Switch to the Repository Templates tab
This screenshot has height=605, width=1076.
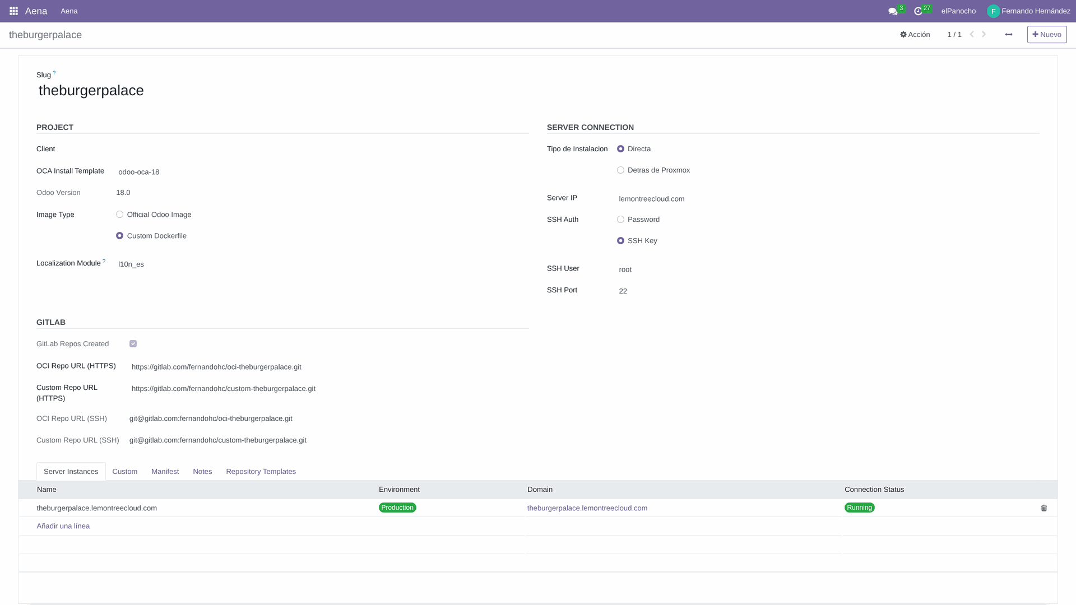tap(261, 472)
